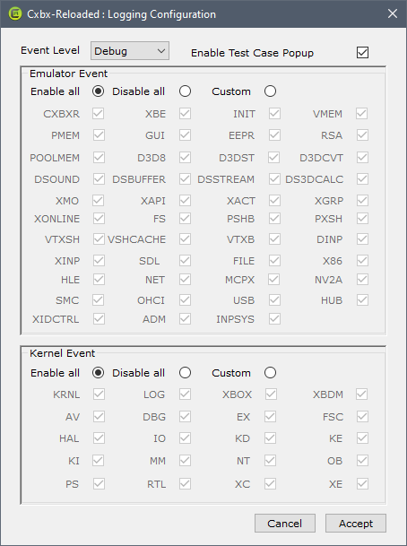Toggle the SDL checkbox
The image size is (407, 546).
pyautogui.click(x=185, y=261)
